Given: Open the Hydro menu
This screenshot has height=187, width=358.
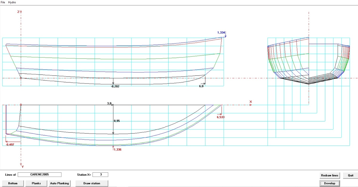Looking at the screenshot, I should [x=12, y=2].
